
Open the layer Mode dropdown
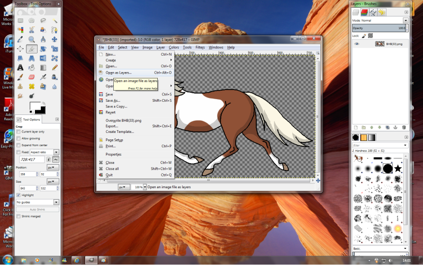(406, 21)
